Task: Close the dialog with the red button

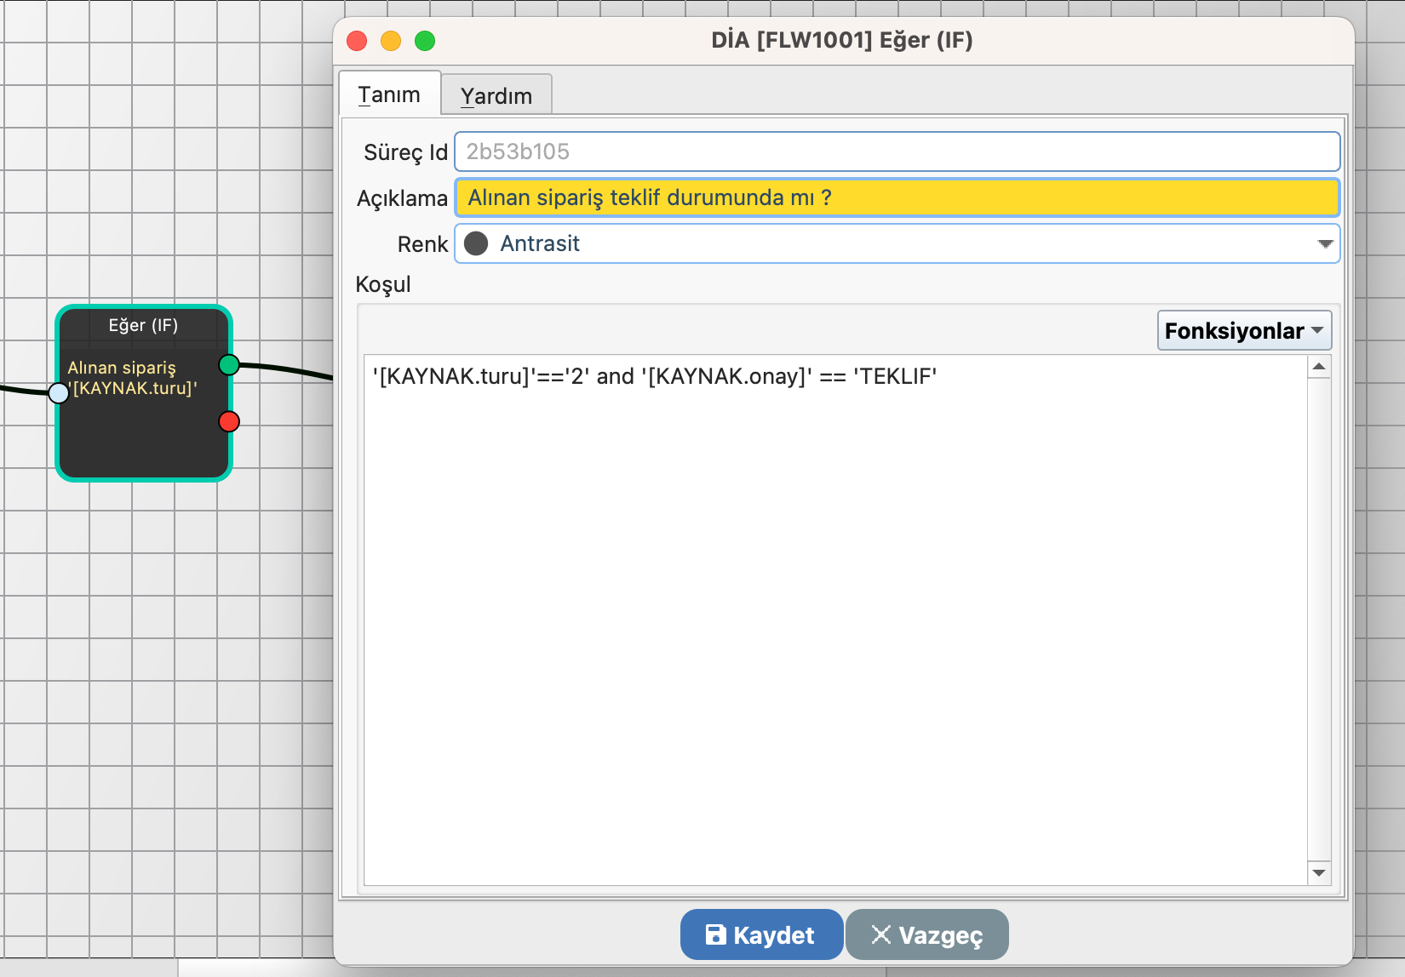Action: [357, 41]
